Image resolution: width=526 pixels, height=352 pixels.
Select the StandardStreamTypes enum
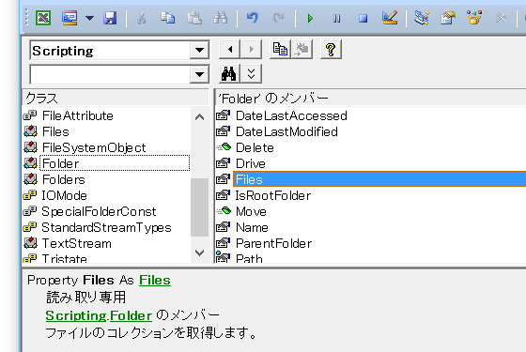click(x=106, y=227)
